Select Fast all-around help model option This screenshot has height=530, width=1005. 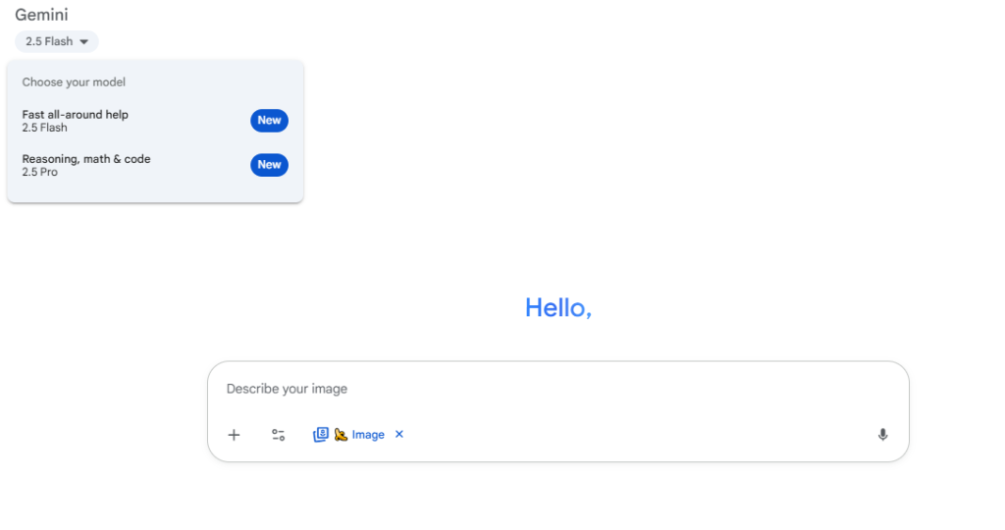76,115
